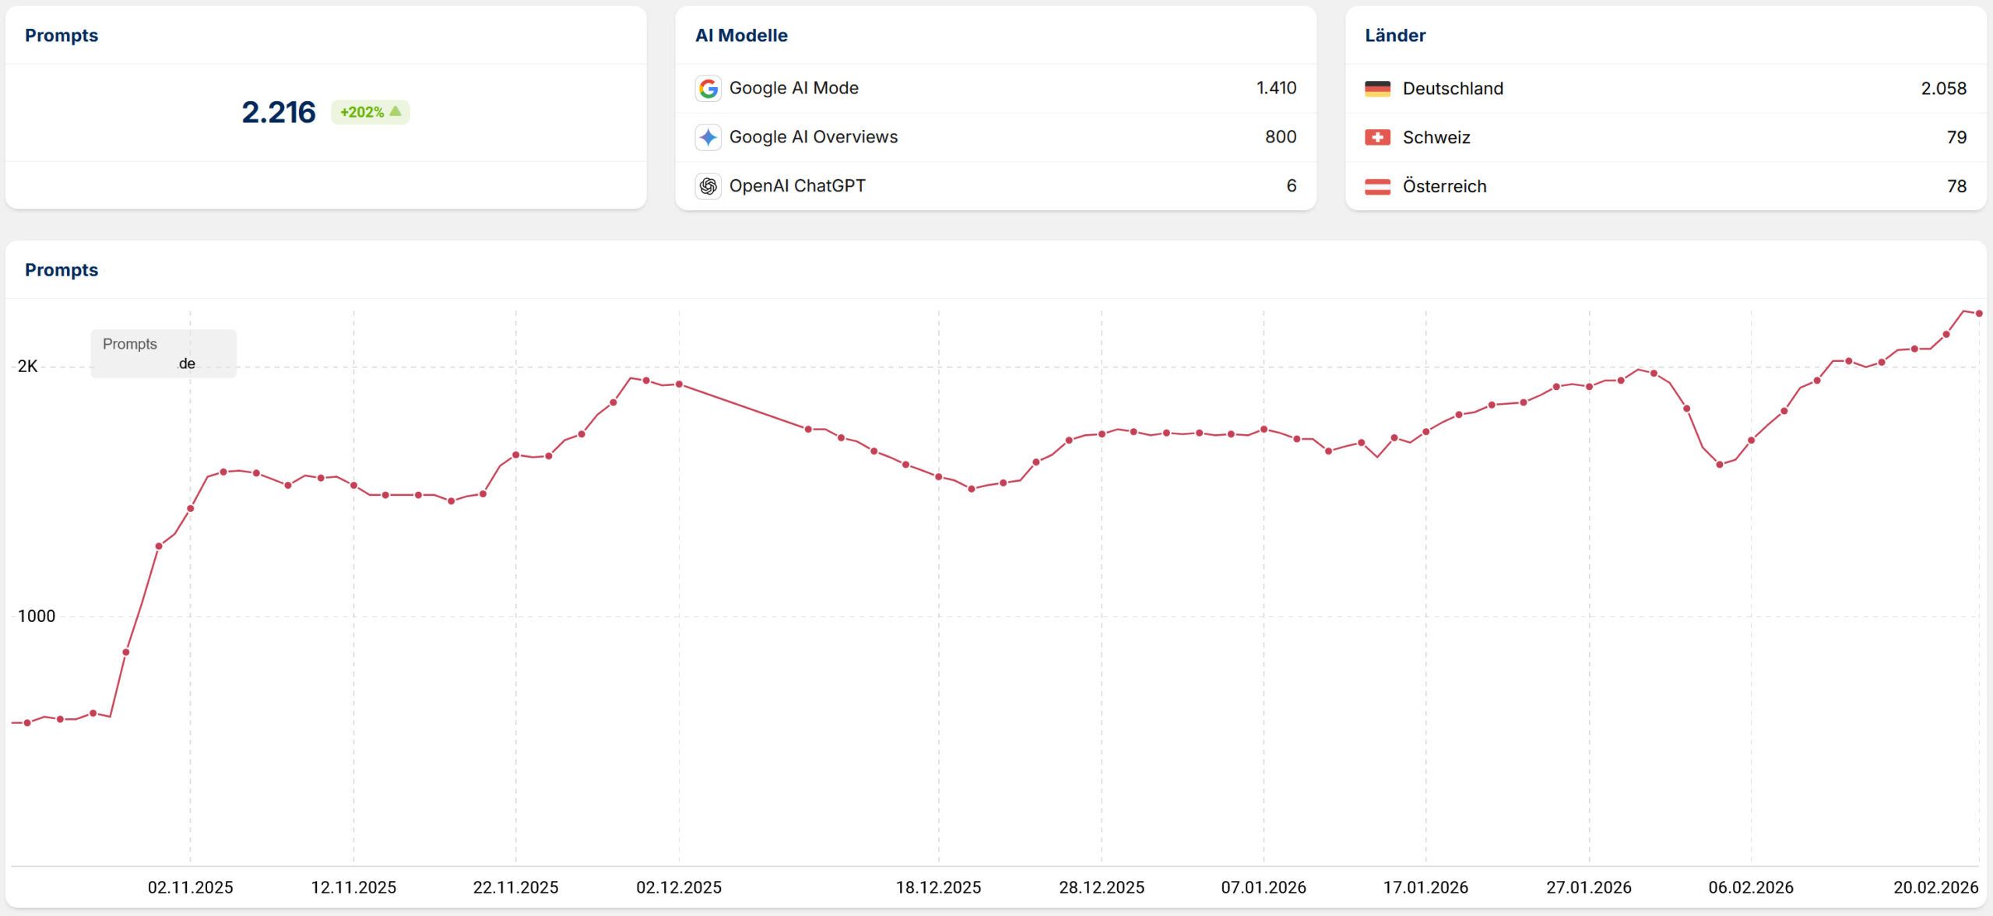Click the Länder panel heading
This screenshot has width=1993, height=916.
(x=1394, y=36)
